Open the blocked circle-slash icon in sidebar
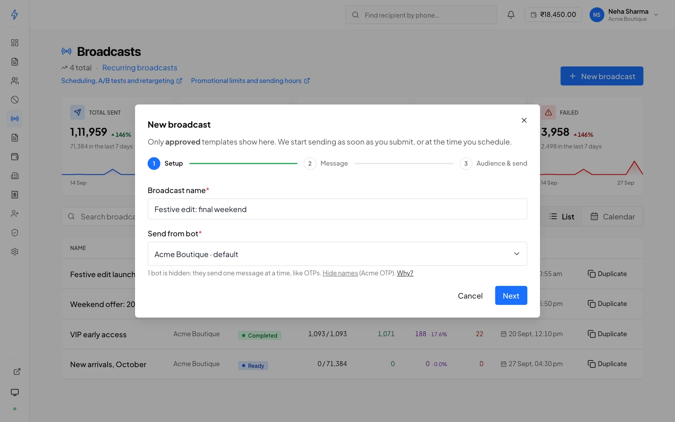Image resolution: width=675 pixels, height=422 pixels. click(14, 100)
